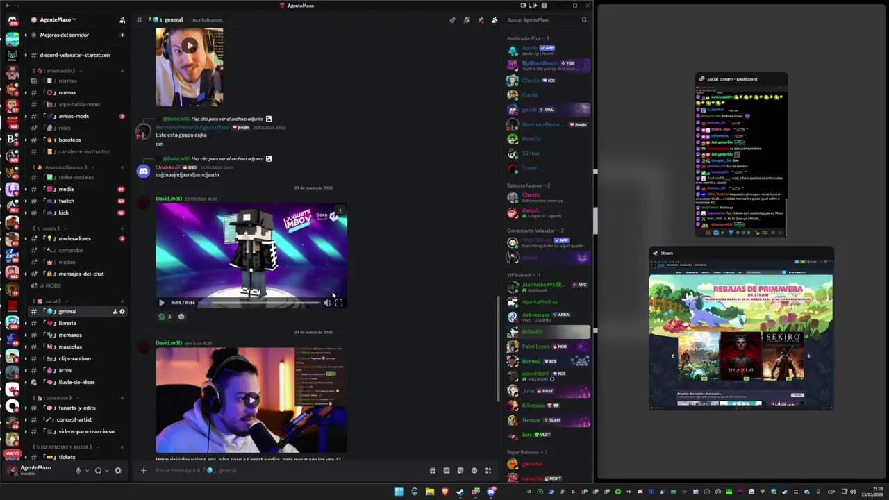Open Direct Messages Discord home icon
889x500 pixels.
12,20
